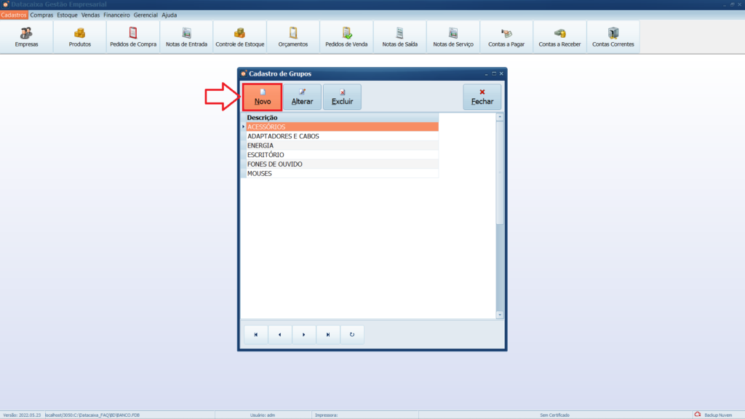The width and height of the screenshot is (745, 419).
Task: Click the Versão 2022.05.23 status text
Action: pyautogui.click(x=22, y=415)
